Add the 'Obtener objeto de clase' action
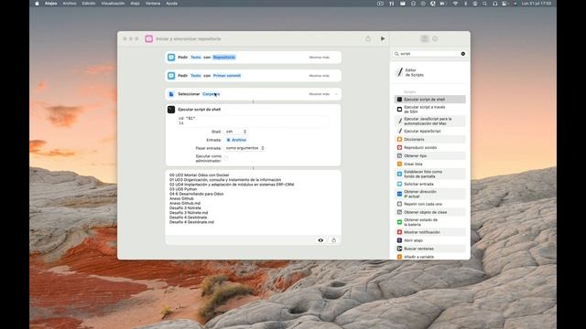This screenshot has width=586, height=329. [x=429, y=212]
